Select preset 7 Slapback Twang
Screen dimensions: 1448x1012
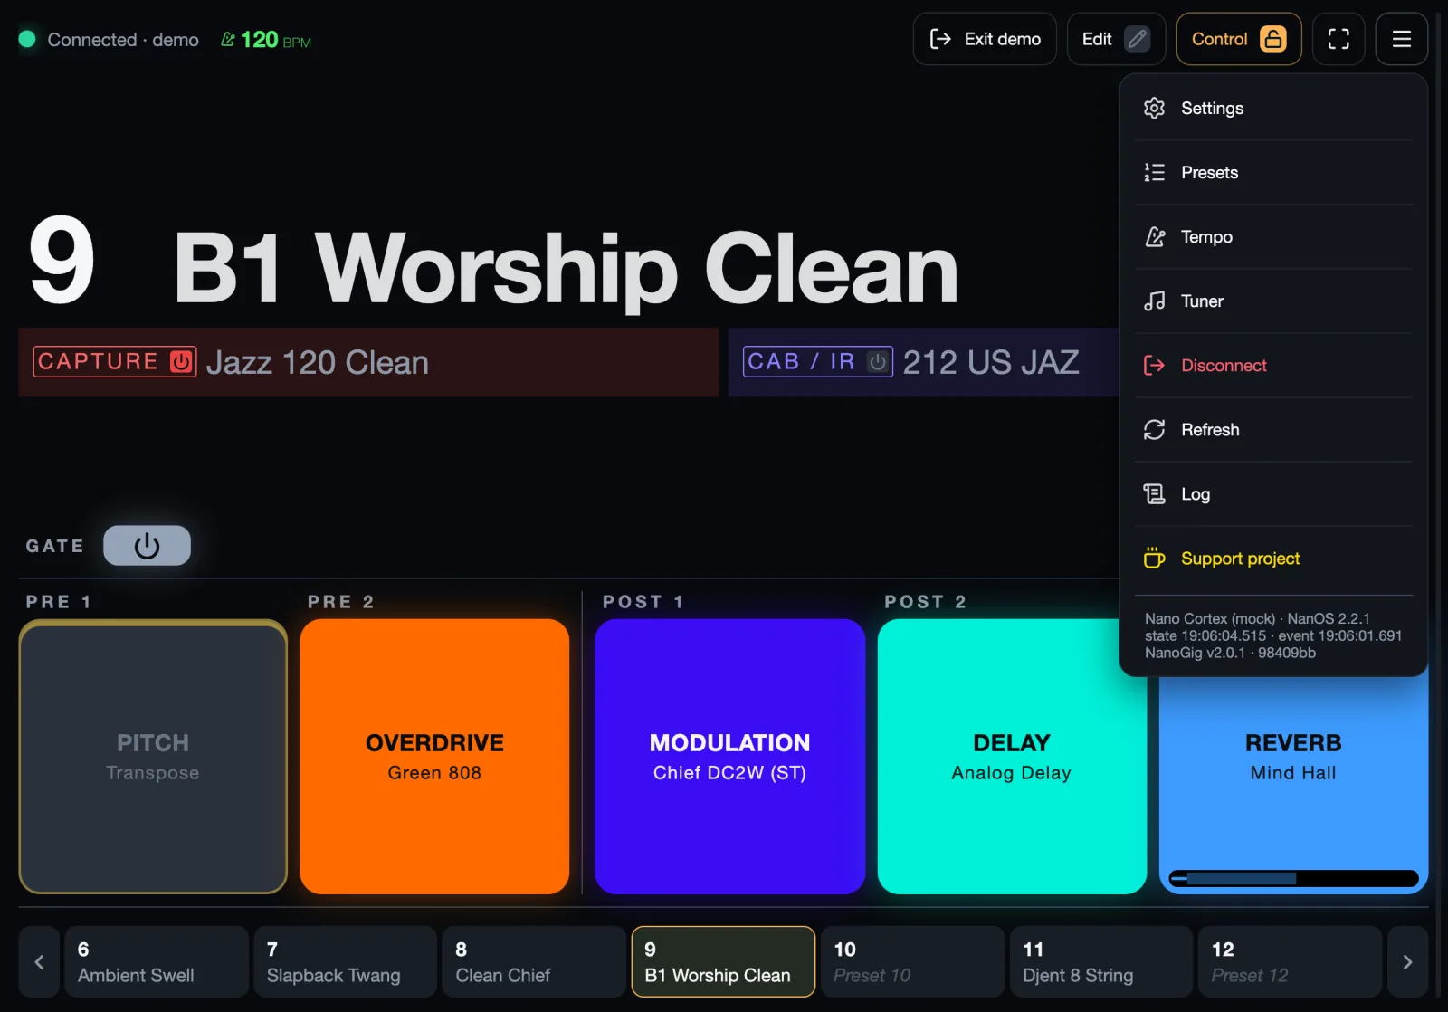tap(346, 961)
